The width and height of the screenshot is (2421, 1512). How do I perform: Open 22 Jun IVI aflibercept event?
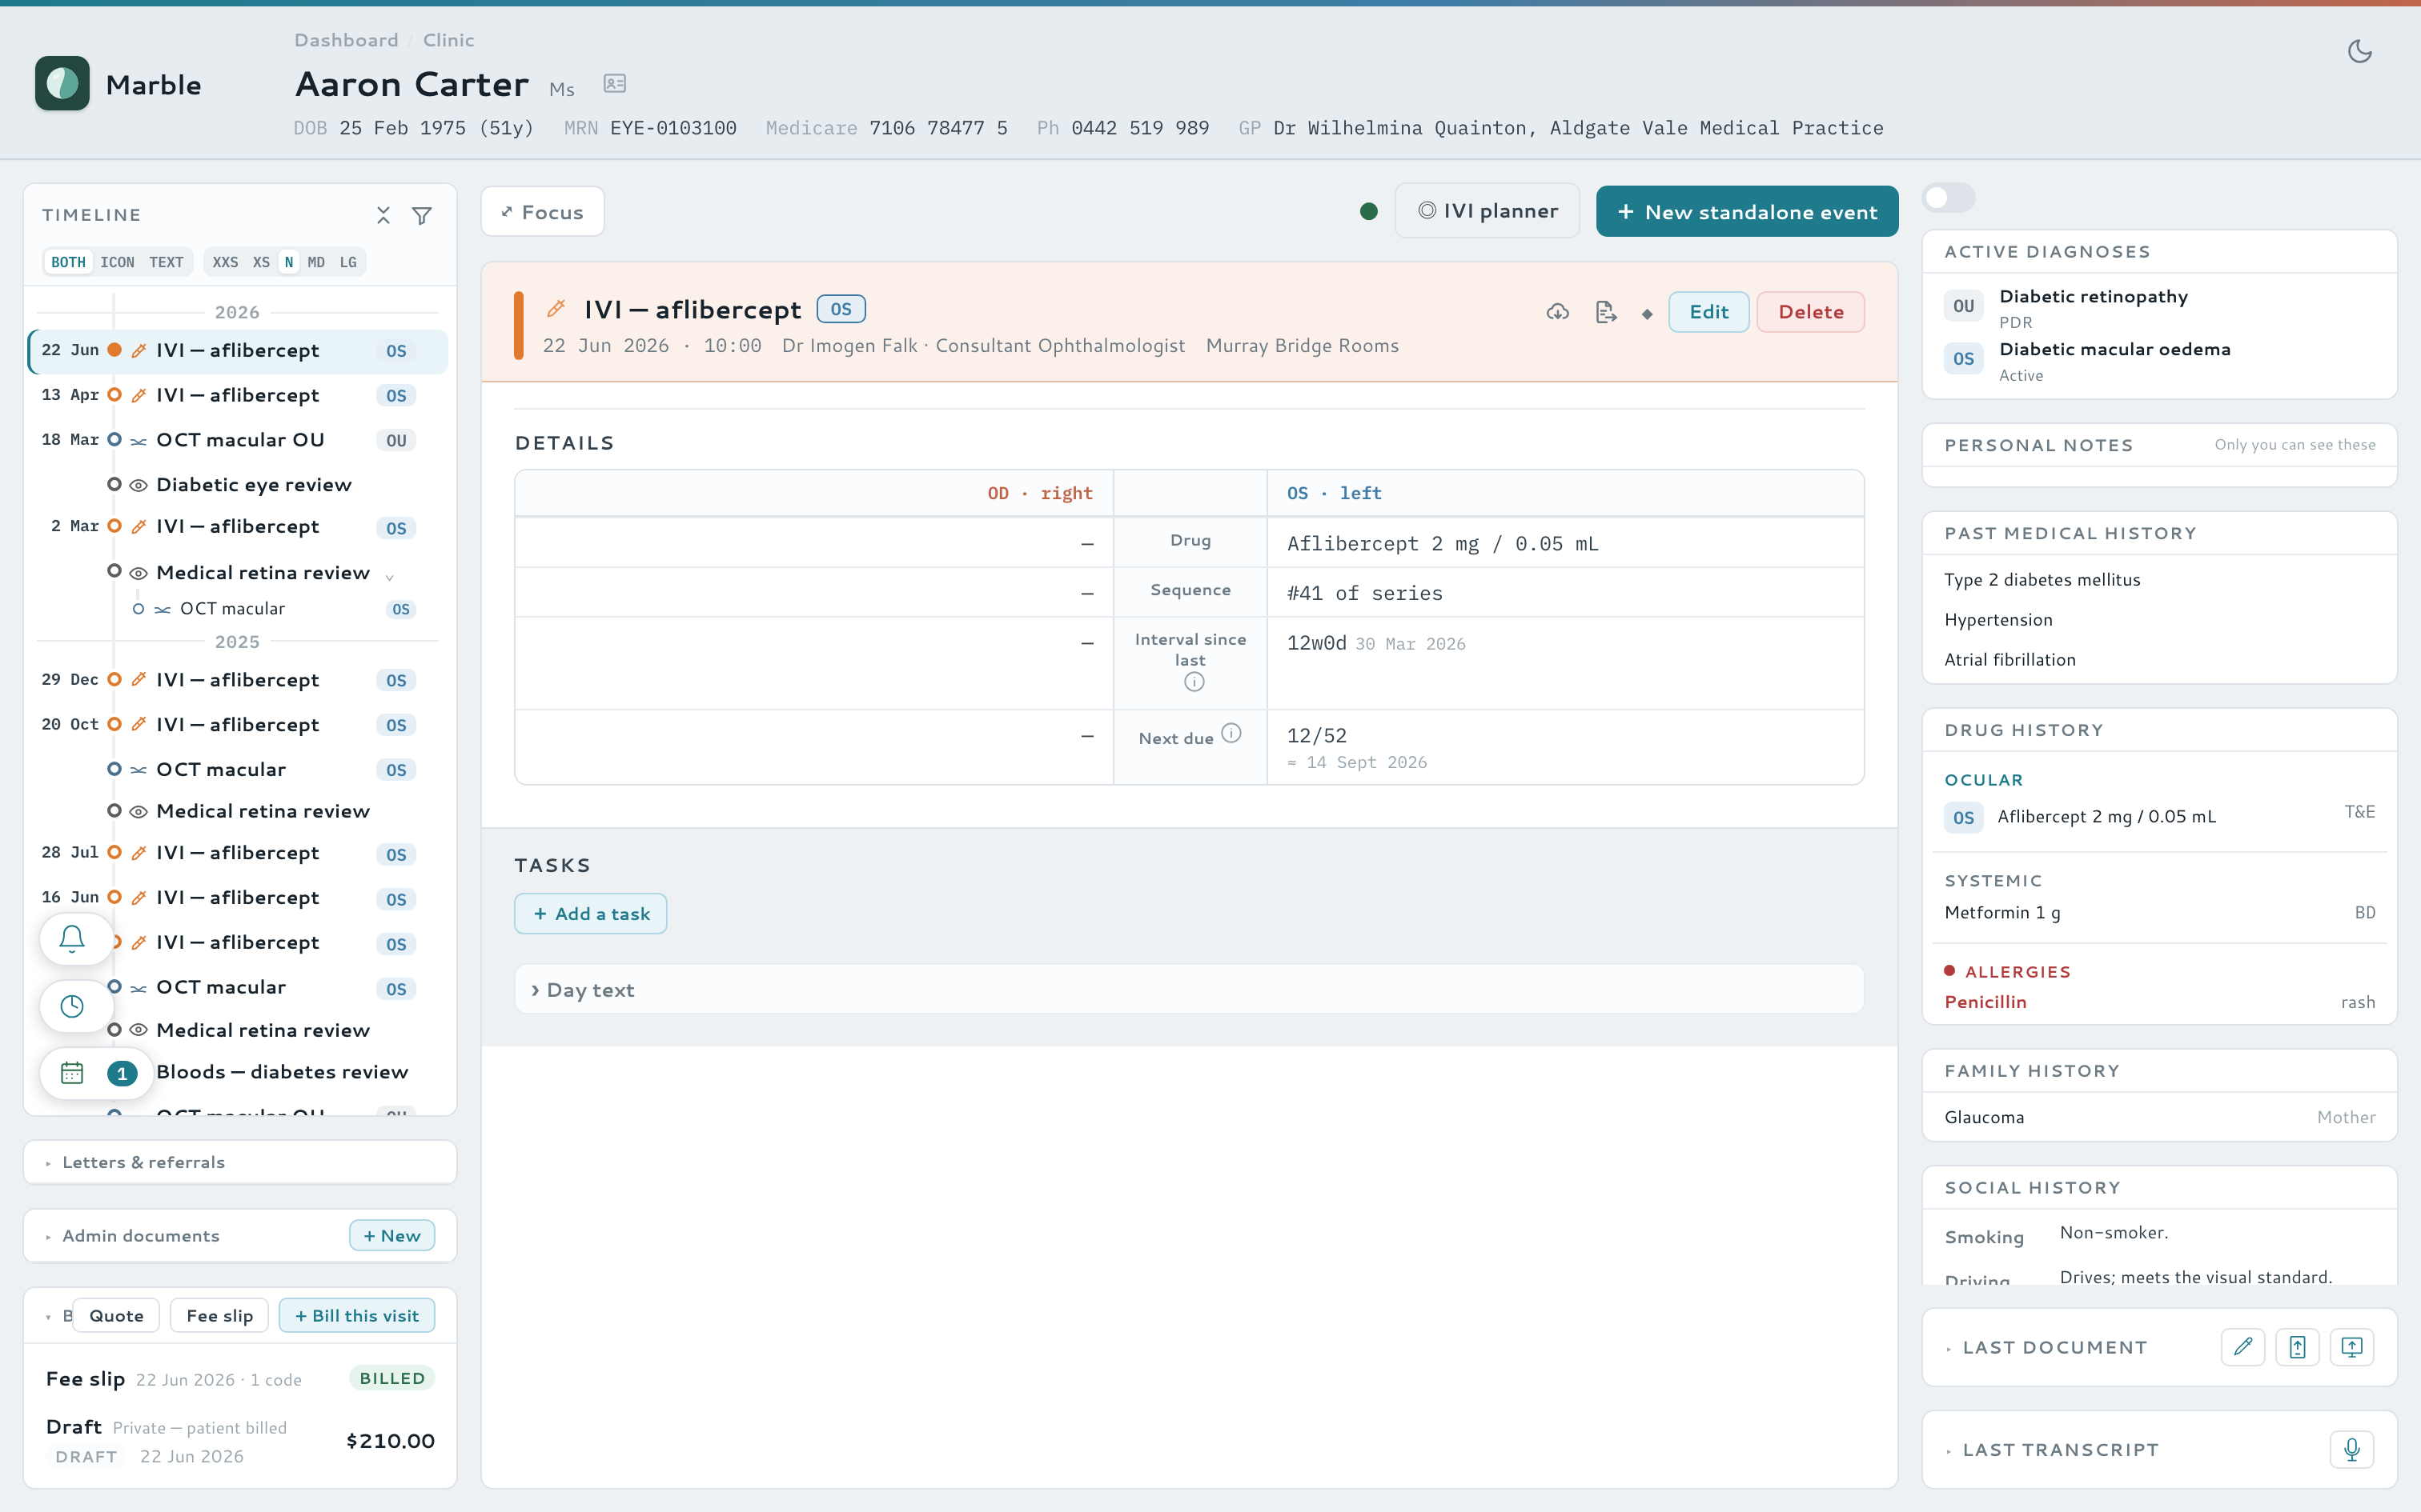237,351
